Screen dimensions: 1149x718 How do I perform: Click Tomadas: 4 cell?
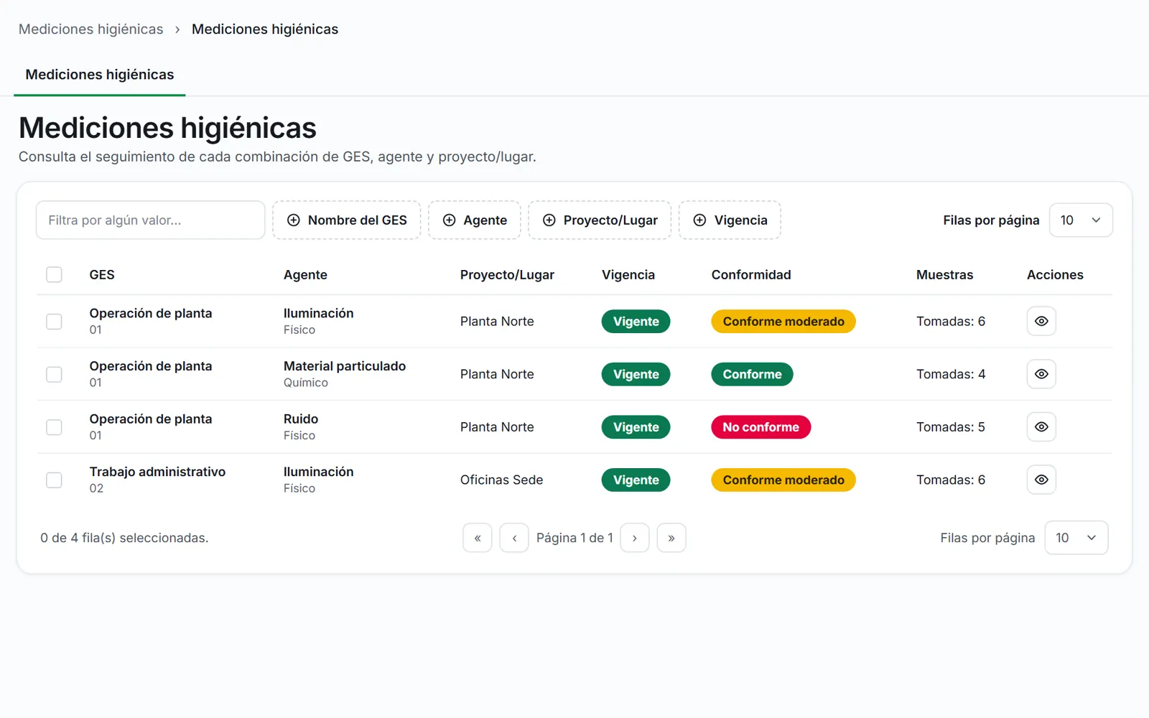click(x=951, y=374)
